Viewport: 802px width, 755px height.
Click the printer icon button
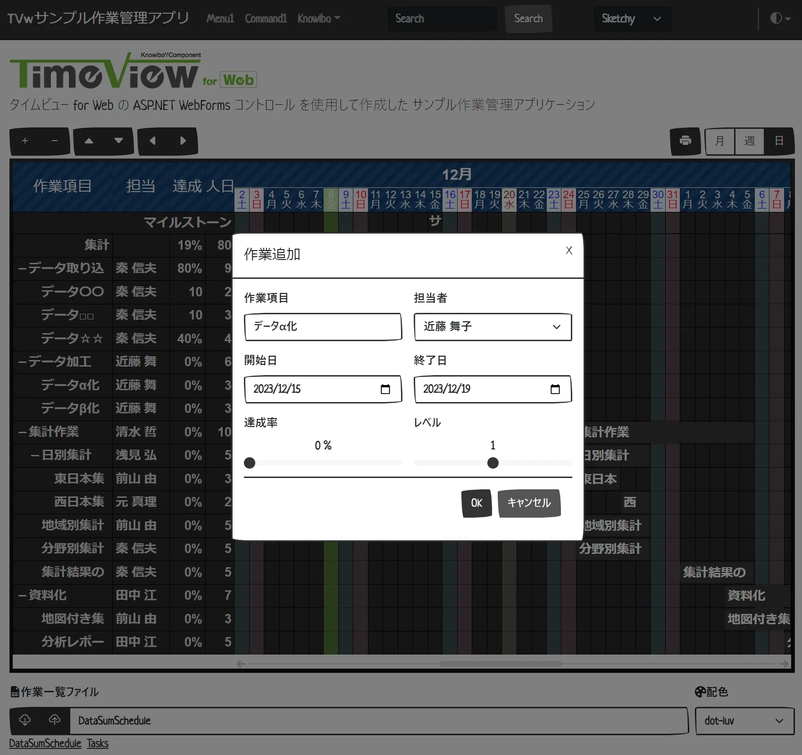[x=685, y=141]
